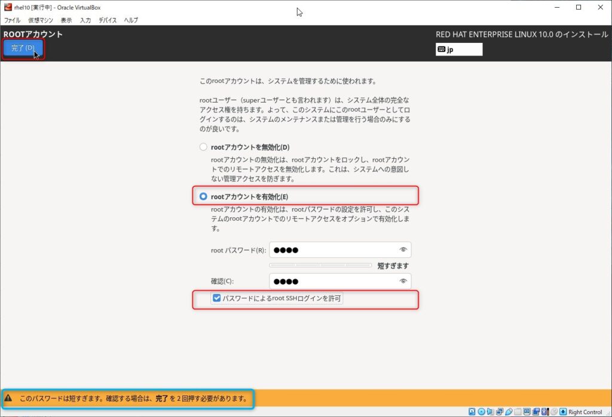Click the jp keyboard layout indicator

[x=459, y=50]
